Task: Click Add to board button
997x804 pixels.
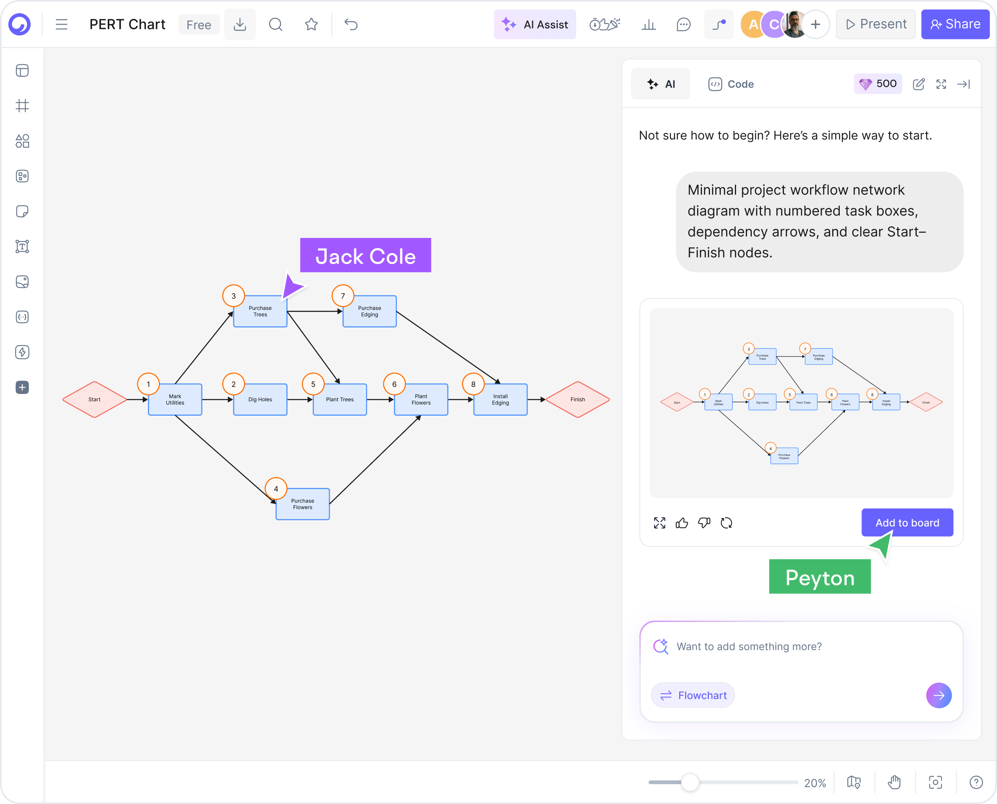Action: click(907, 523)
